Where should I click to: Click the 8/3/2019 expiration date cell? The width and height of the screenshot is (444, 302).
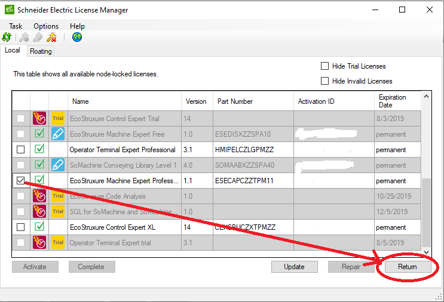coord(397,118)
